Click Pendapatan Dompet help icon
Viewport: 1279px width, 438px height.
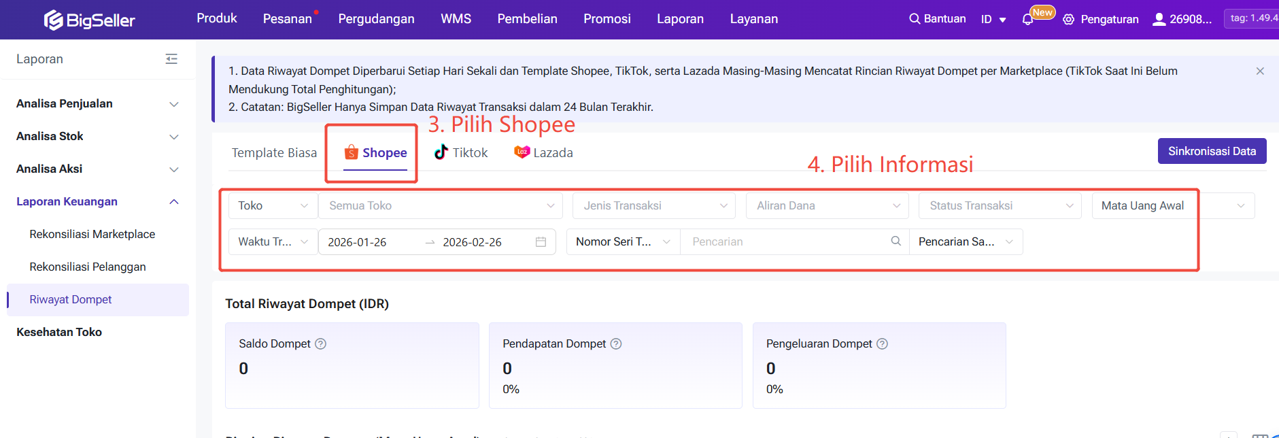point(616,344)
